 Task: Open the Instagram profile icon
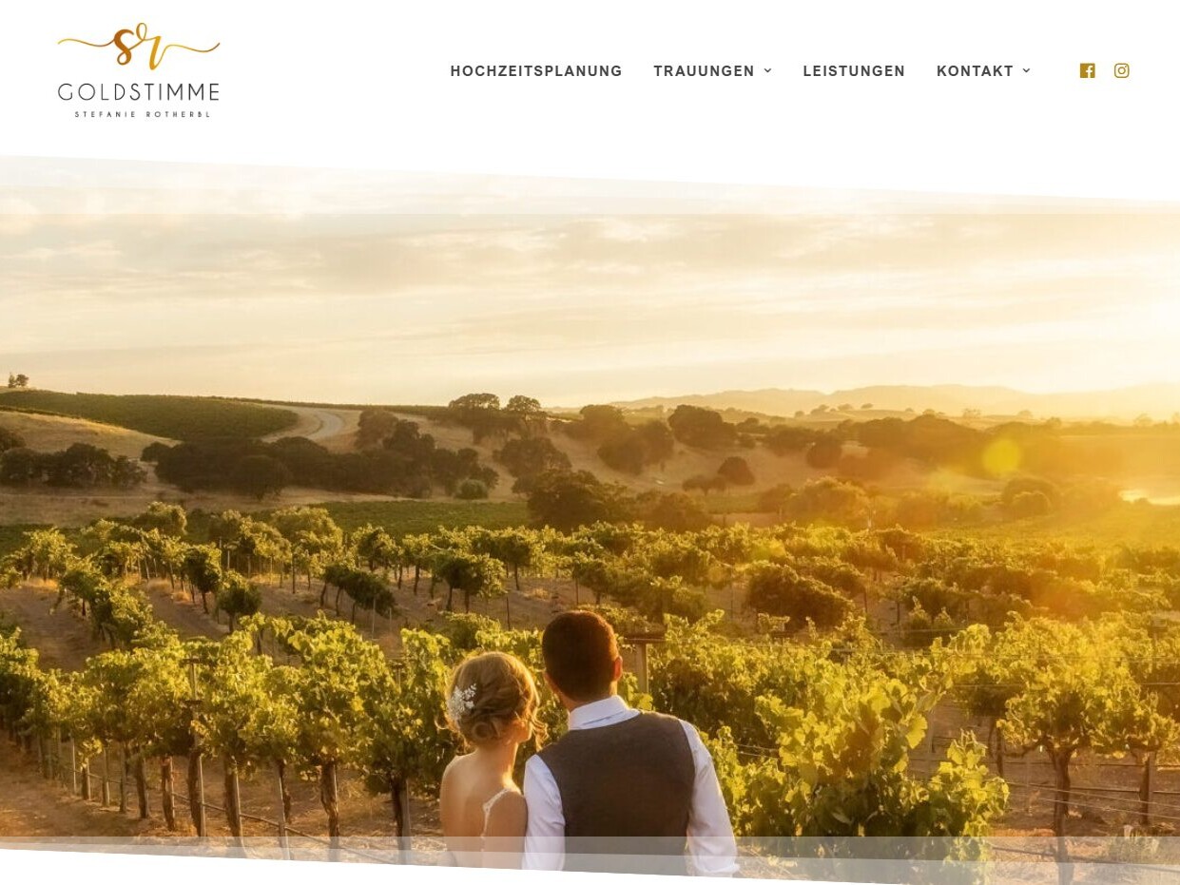coord(1122,71)
